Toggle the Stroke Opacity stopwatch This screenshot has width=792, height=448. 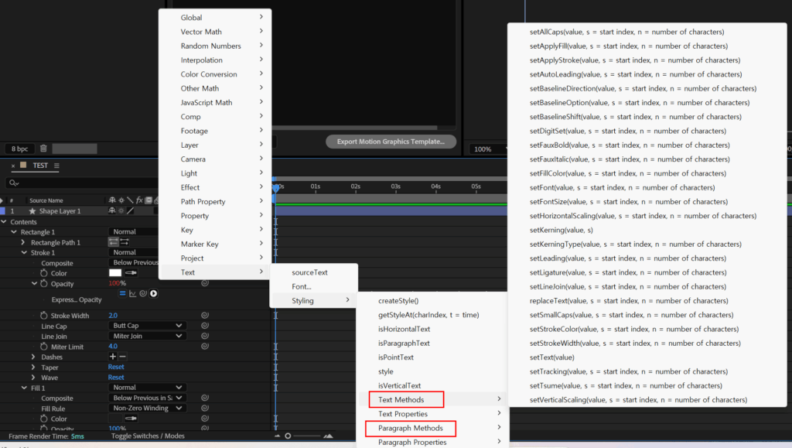pos(44,284)
